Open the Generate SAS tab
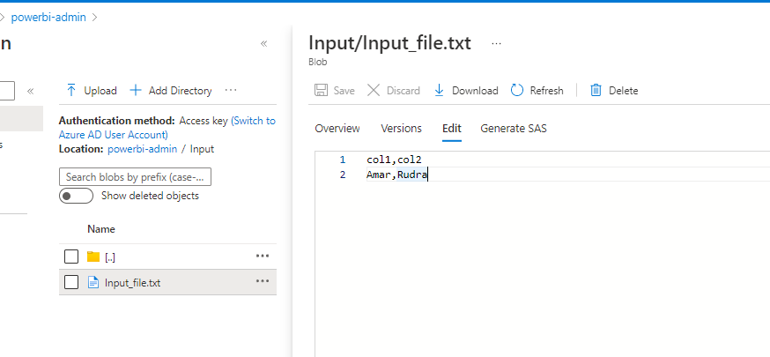Screen dimensions: 770x357 (x=513, y=129)
